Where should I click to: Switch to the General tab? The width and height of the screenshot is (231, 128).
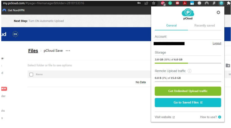171,25
